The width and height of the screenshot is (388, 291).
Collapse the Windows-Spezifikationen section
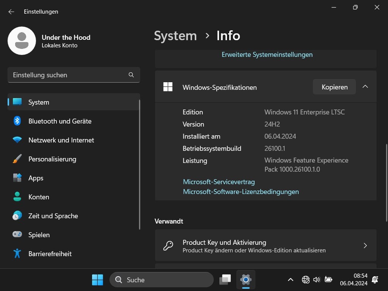365,87
